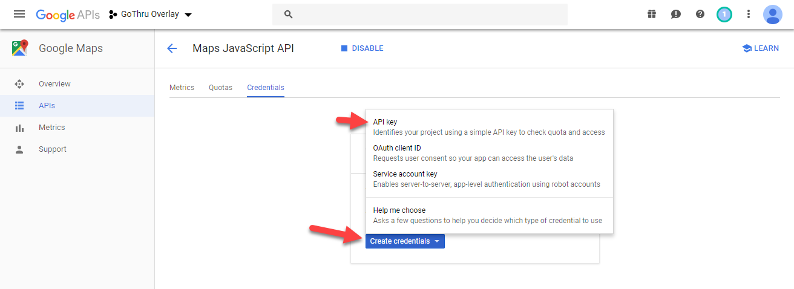Open the LEARN link

(x=761, y=48)
